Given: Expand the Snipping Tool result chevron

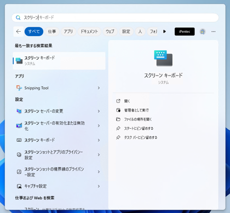Looking at the screenshot, I should click(99, 88).
